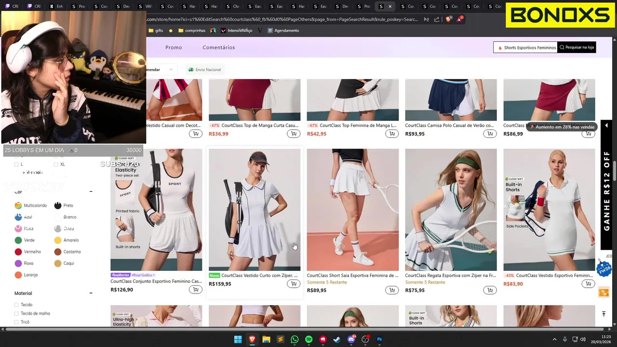617x347 pixels.
Task: Open WhatsApp from the taskbar
Action: coord(295,339)
